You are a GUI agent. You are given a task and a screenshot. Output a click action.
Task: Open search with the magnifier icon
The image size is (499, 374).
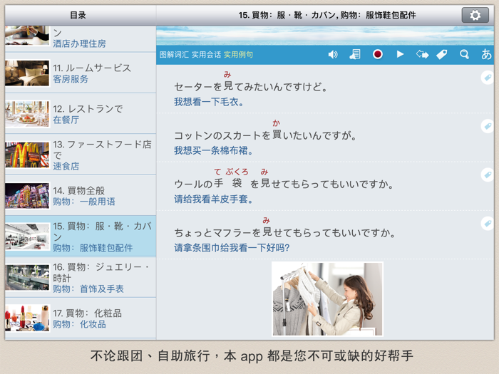coord(464,54)
